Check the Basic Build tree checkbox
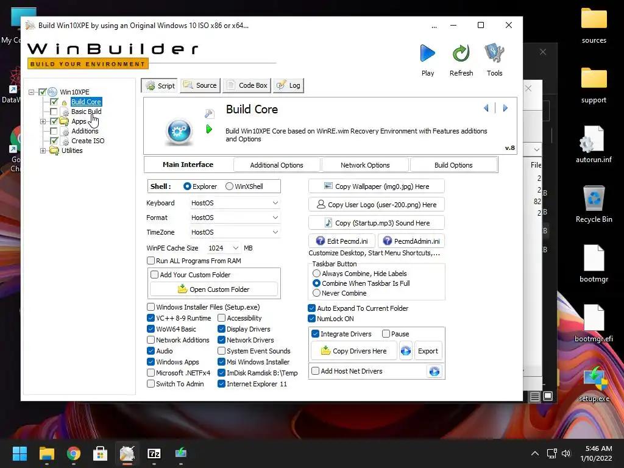This screenshot has width=624, height=468. click(54, 112)
